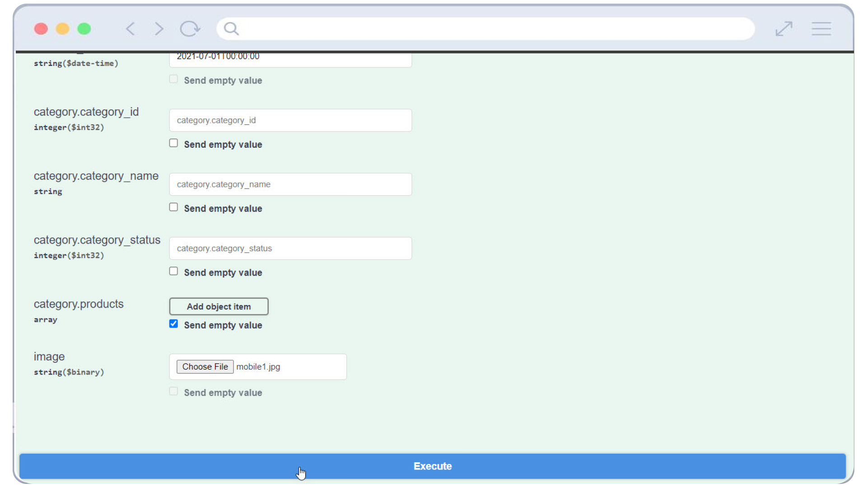Enable Send empty value for category.category_name

tap(173, 207)
